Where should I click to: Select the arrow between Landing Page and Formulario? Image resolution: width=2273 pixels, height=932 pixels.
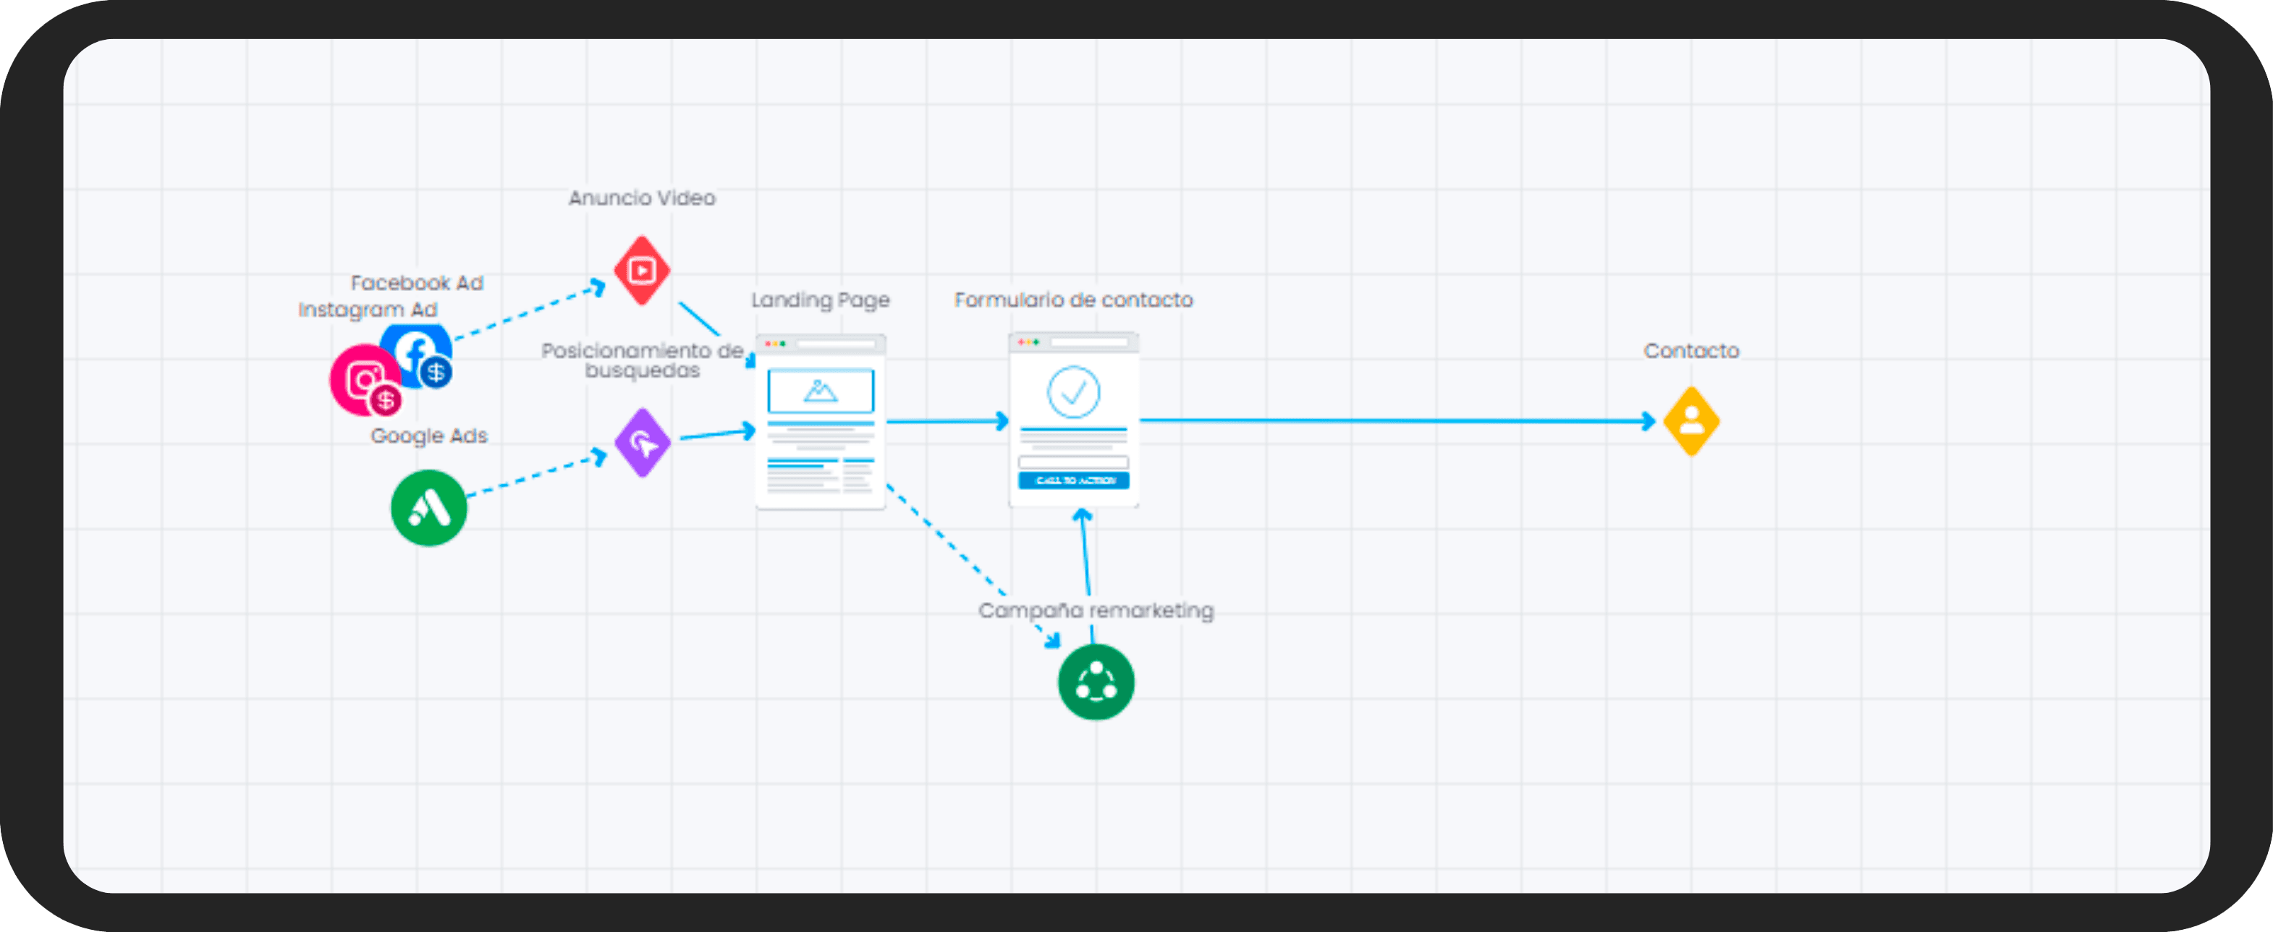(x=944, y=422)
